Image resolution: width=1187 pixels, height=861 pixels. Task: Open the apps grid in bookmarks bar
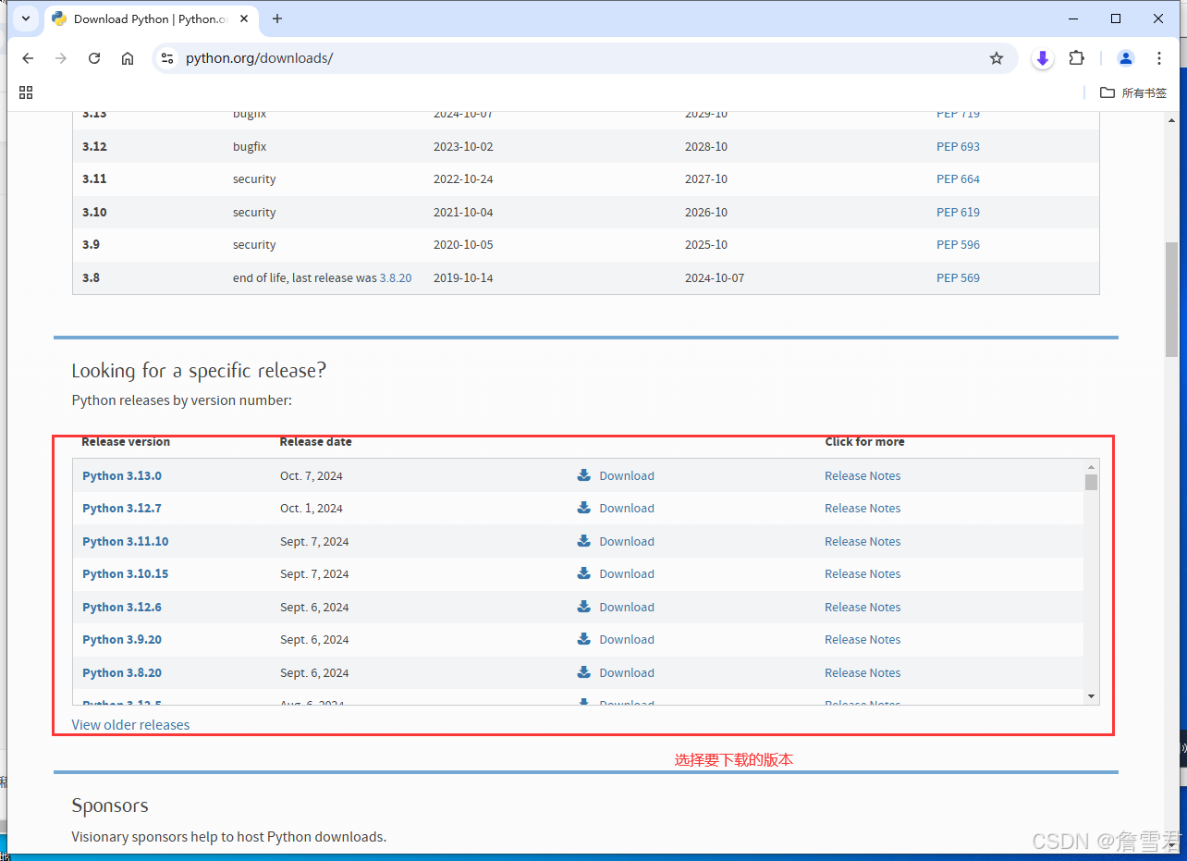[26, 92]
